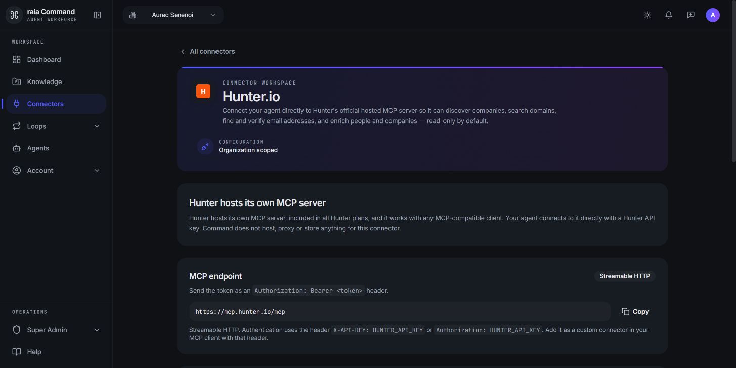The image size is (736, 368).
Task: Open notifications bell
Action: [669, 15]
